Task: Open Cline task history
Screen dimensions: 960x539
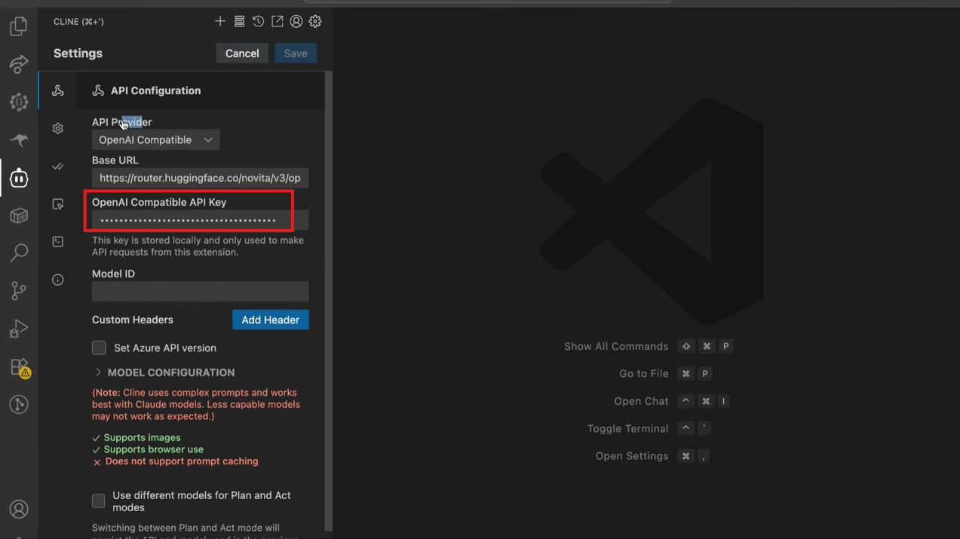Action: click(x=258, y=21)
